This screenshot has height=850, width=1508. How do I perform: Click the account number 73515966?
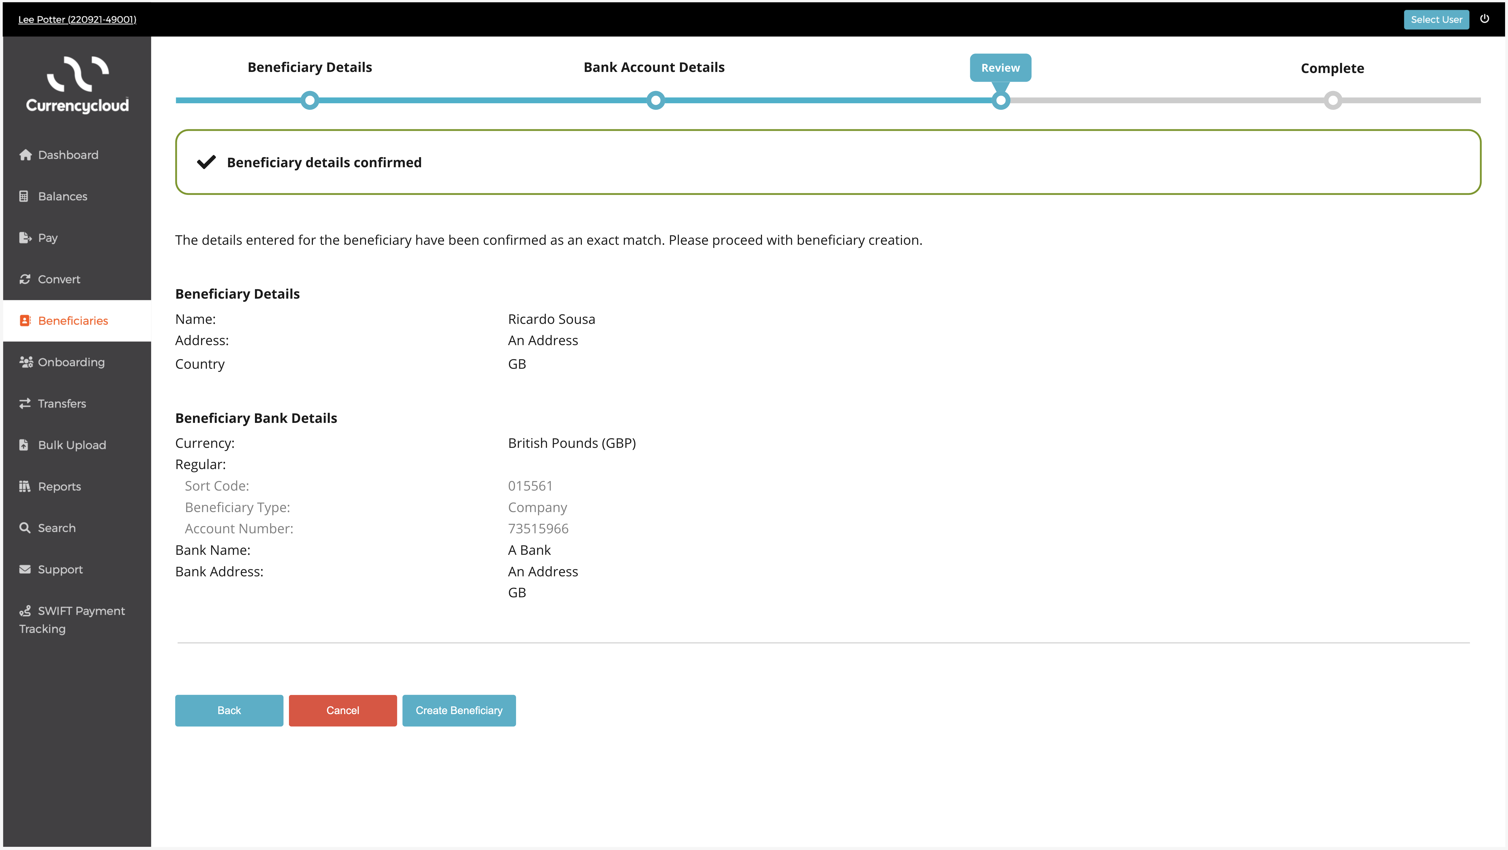coord(538,528)
